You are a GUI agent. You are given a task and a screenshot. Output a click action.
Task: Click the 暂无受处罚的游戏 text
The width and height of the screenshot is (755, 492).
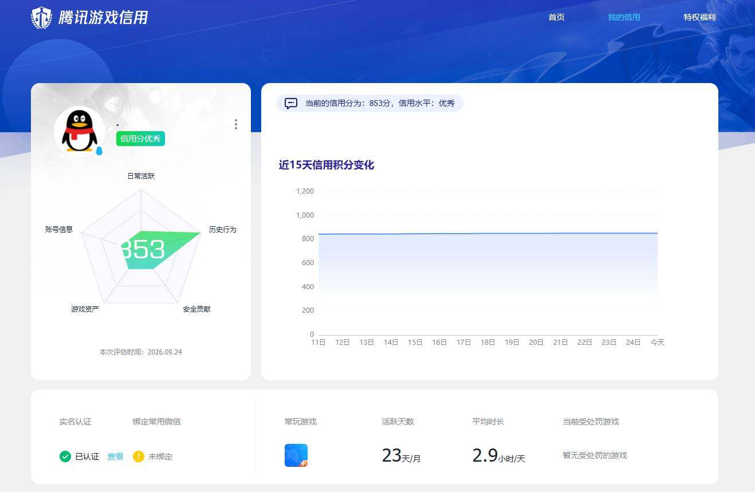(595, 455)
